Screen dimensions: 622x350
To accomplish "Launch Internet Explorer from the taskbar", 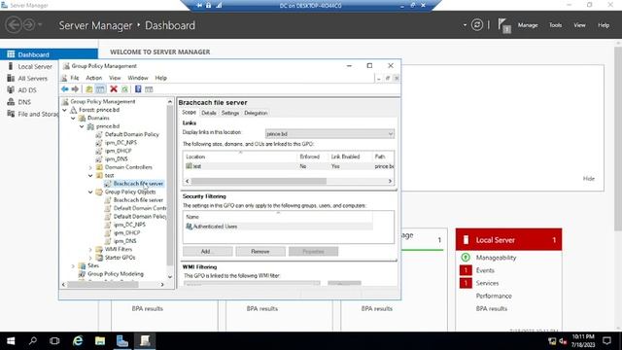I will (78, 341).
